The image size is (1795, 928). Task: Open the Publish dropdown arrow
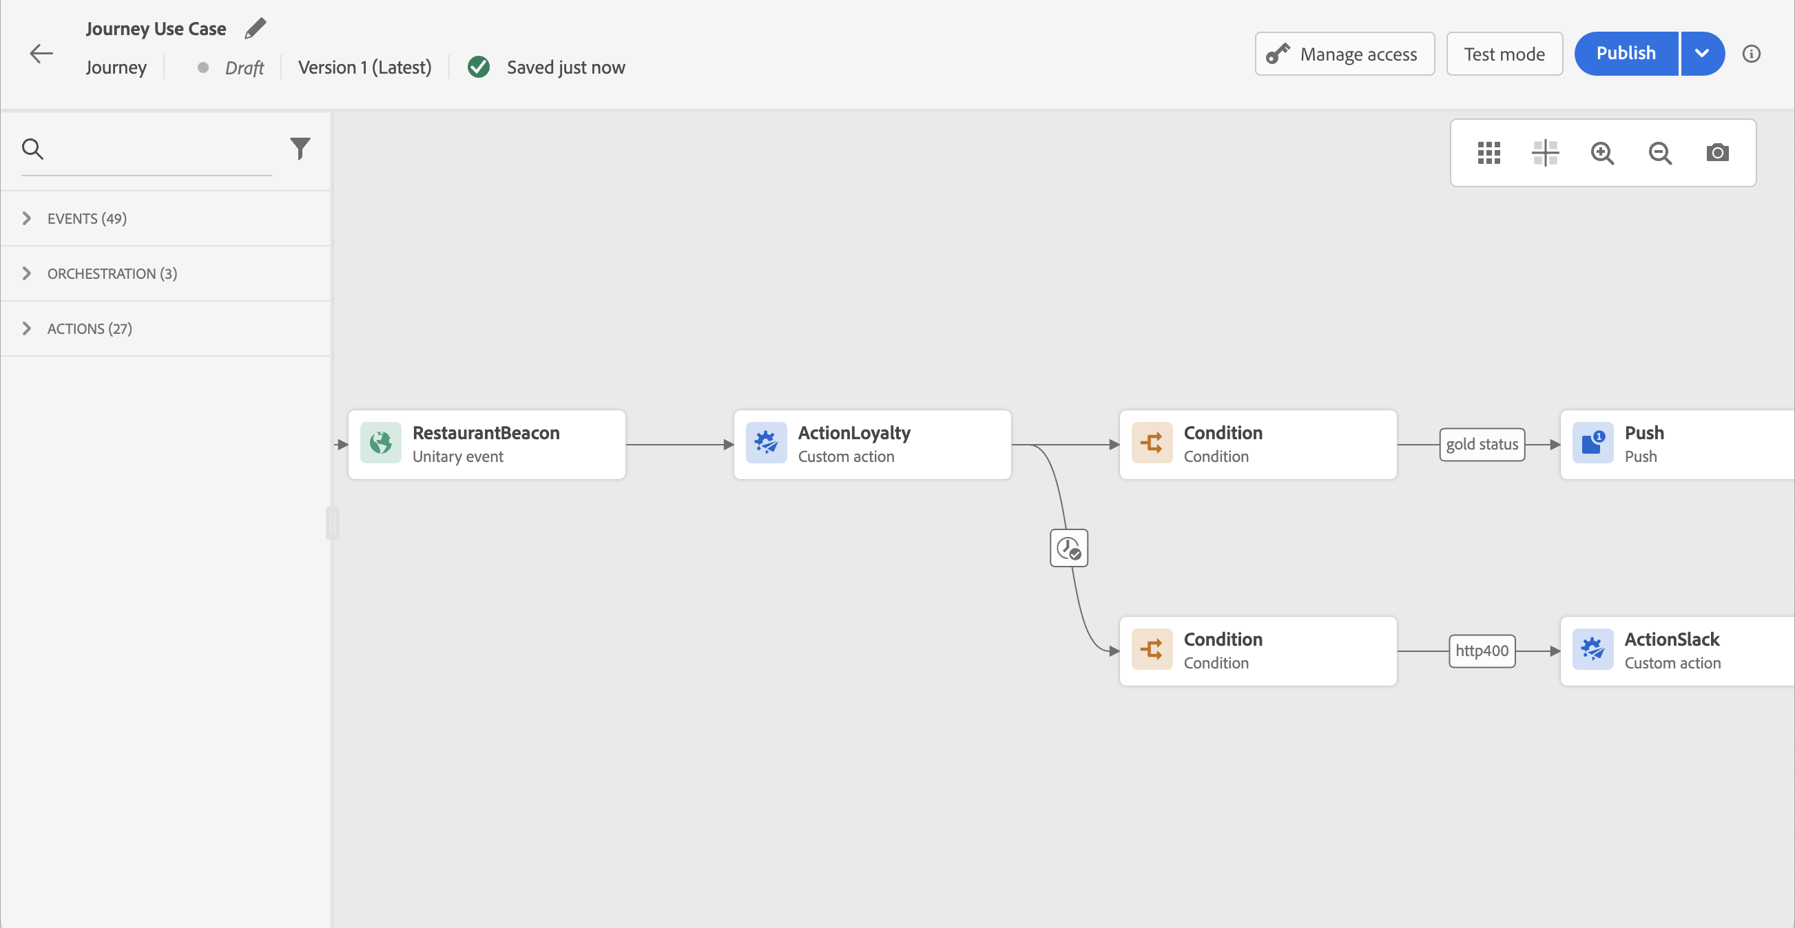point(1701,54)
